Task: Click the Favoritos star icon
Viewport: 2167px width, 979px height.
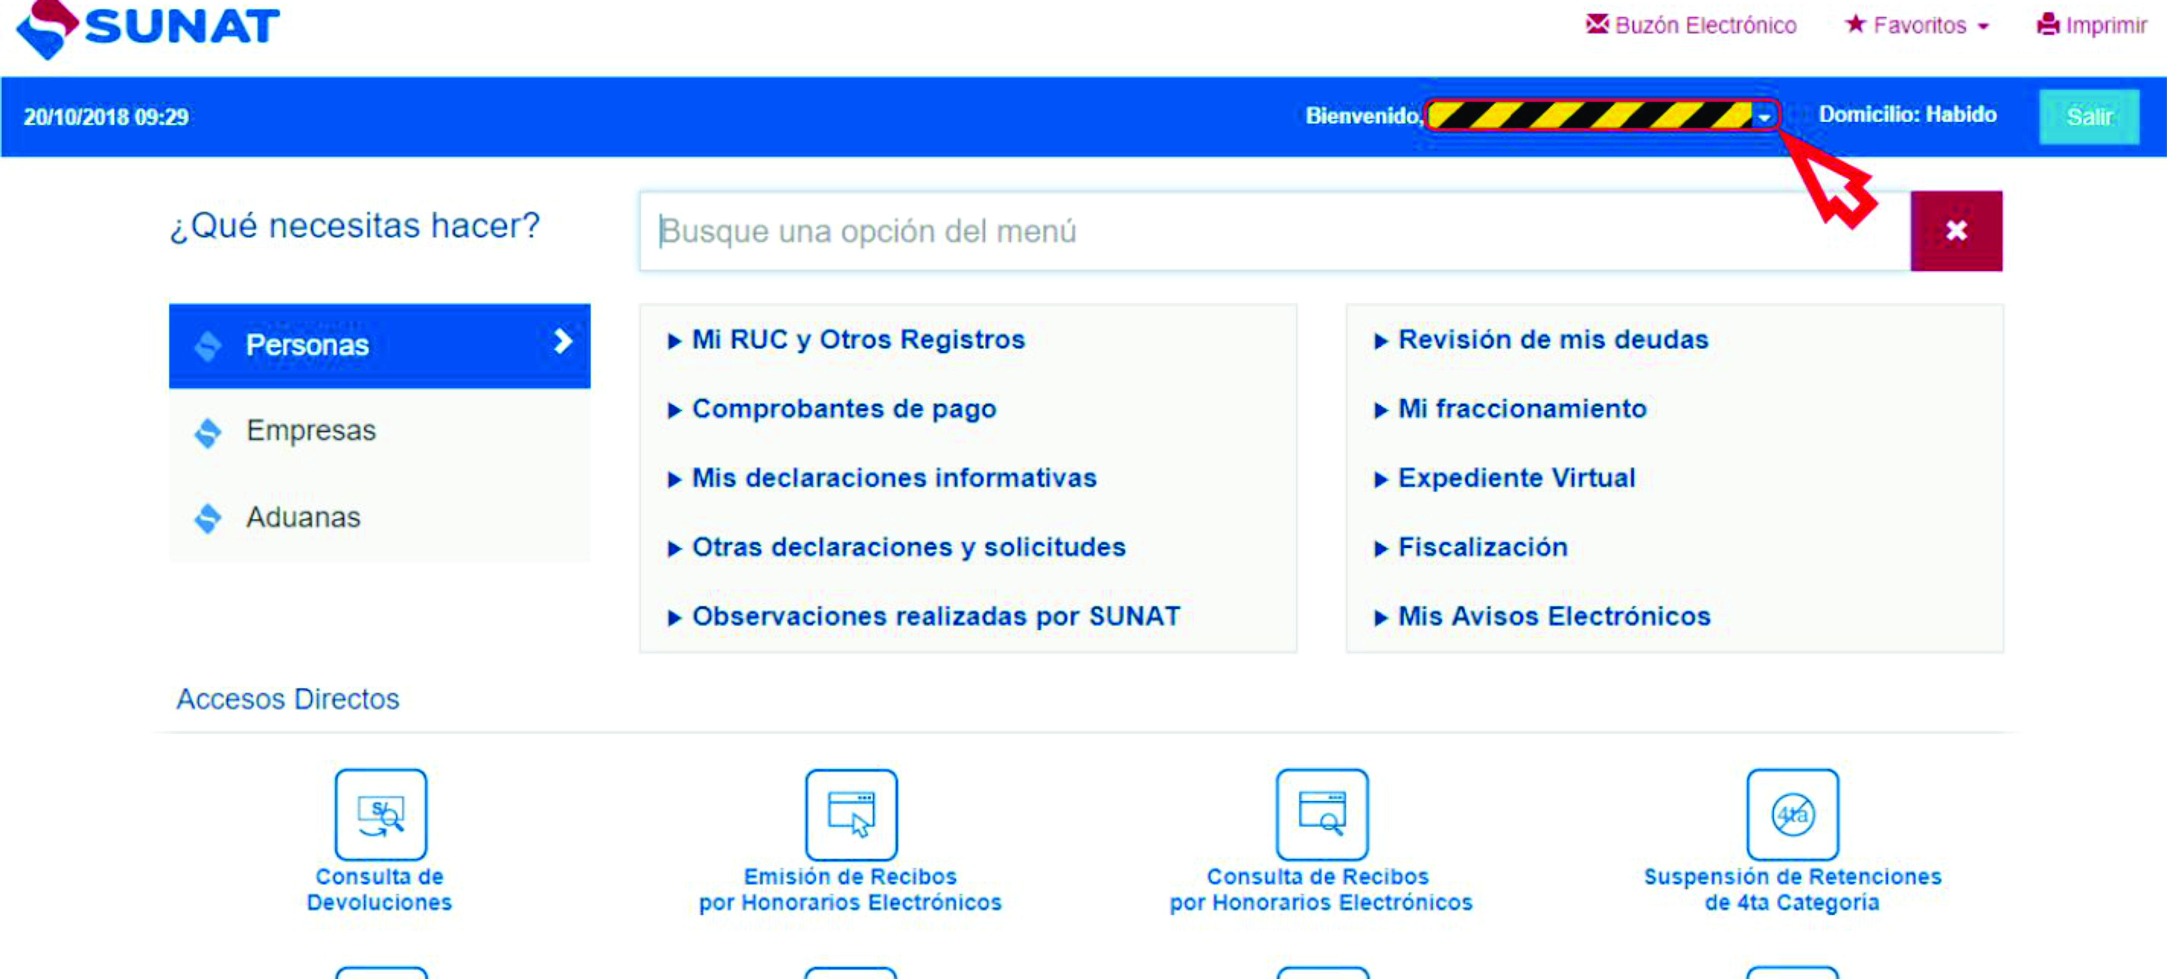Action: [x=1855, y=24]
